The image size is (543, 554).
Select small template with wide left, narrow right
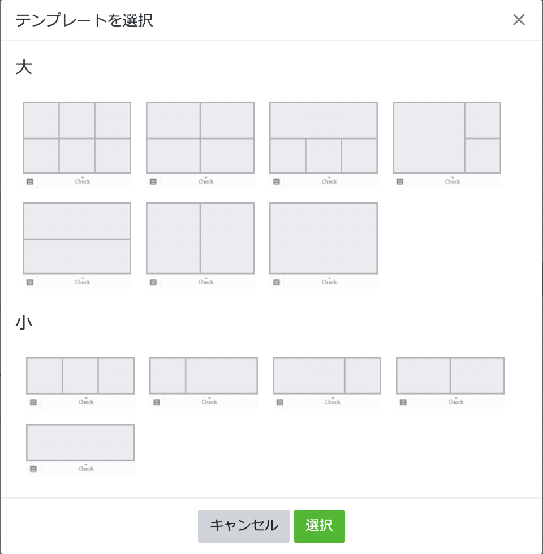coord(327,376)
